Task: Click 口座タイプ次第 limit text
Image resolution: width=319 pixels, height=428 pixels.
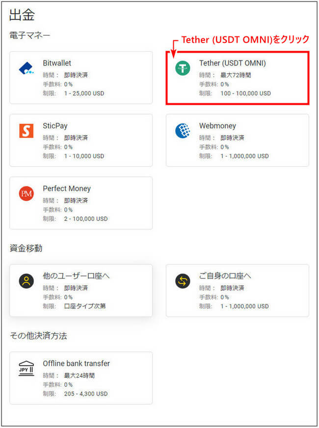Action: pyautogui.click(x=85, y=306)
